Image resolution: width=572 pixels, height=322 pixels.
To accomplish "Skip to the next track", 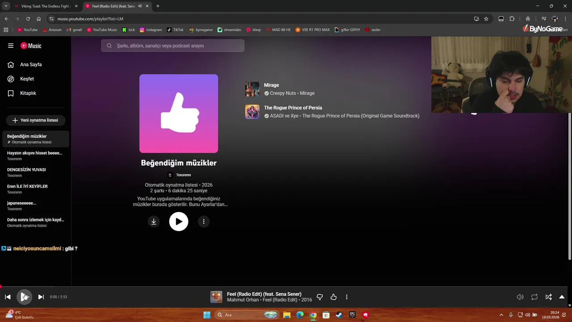I will pos(41,297).
